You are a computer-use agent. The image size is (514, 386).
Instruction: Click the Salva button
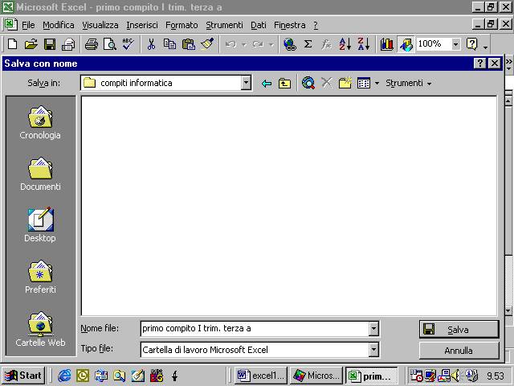(x=459, y=329)
